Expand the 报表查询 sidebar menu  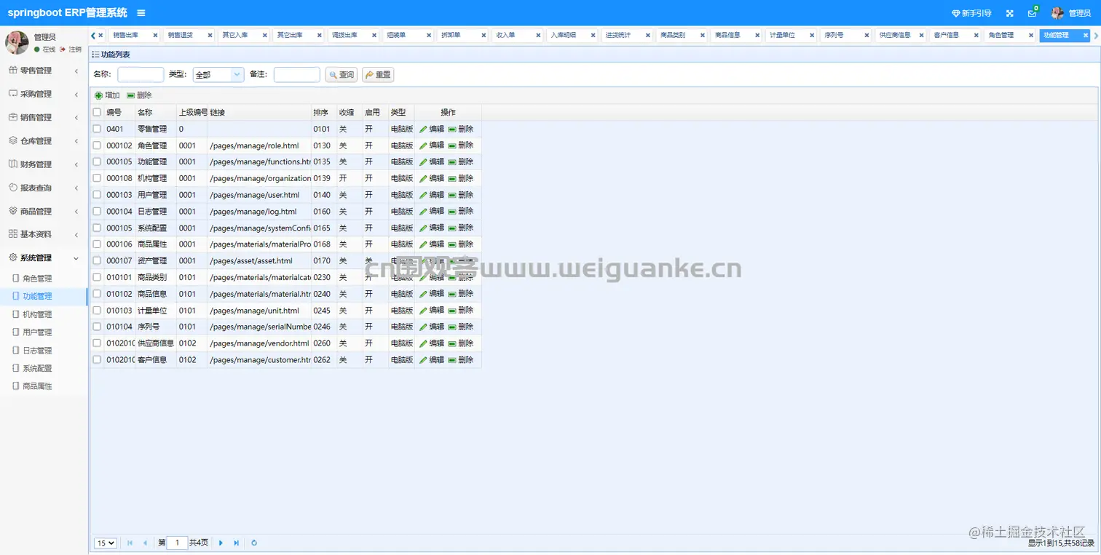[44, 188]
